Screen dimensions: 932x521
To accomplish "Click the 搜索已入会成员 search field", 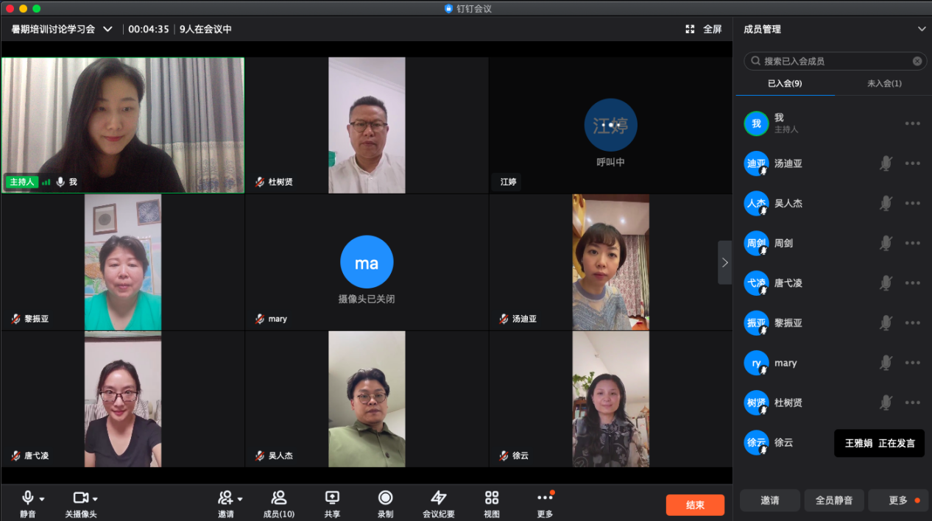I will (832, 61).
